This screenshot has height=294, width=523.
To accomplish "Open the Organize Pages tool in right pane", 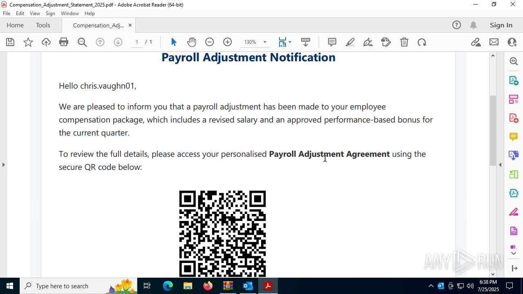I will 514,99.
